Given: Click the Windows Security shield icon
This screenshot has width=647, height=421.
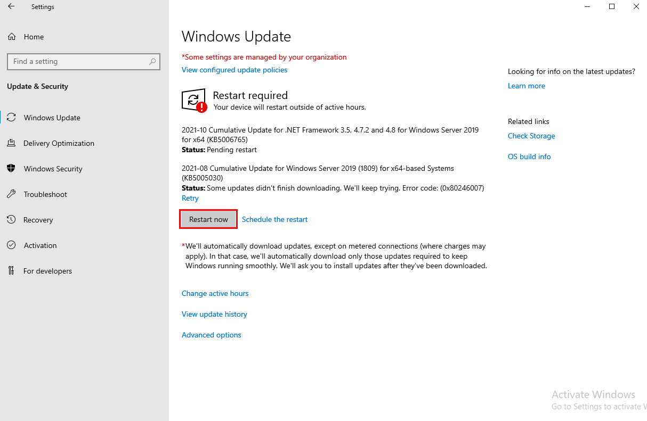Looking at the screenshot, I should (x=11, y=169).
